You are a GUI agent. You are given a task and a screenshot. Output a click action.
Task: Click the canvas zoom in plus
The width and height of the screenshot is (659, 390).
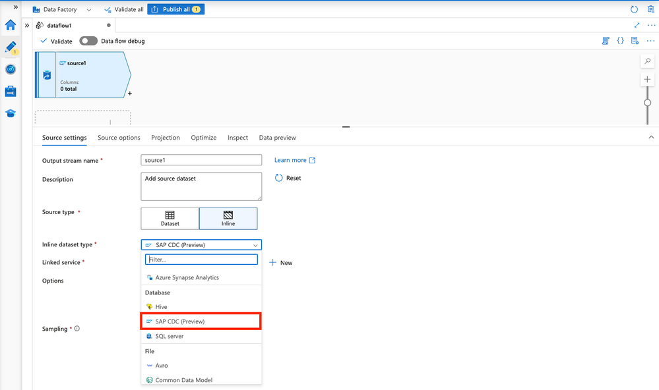coord(648,79)
